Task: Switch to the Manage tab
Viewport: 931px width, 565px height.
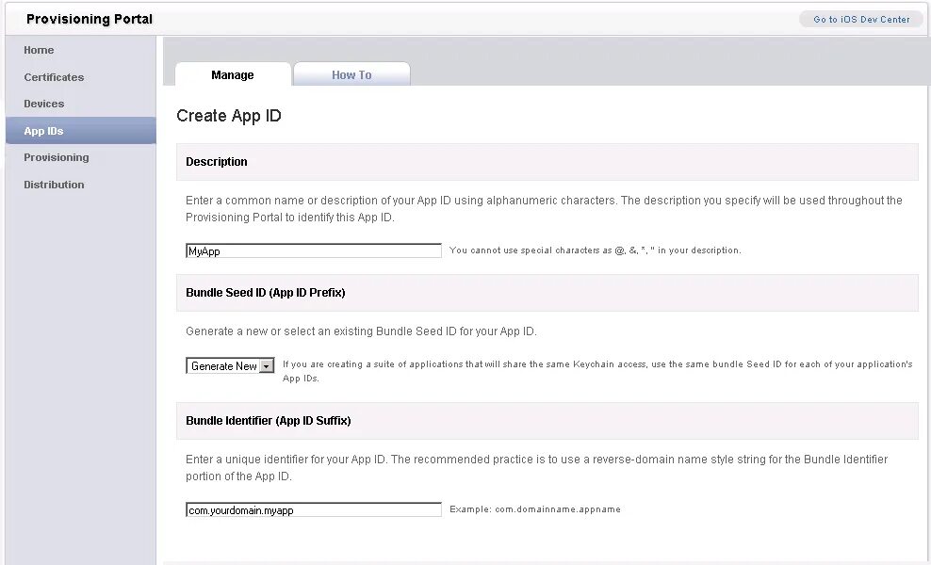Action: click(x=233, y=75)
